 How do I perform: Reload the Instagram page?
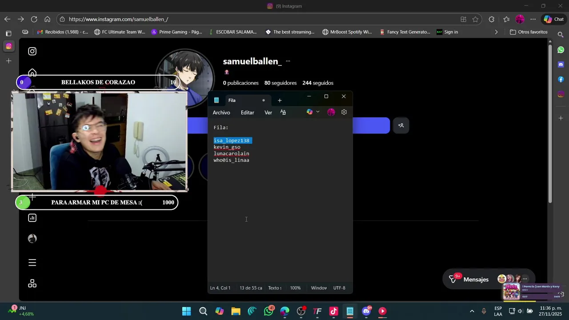pos(34,19)
